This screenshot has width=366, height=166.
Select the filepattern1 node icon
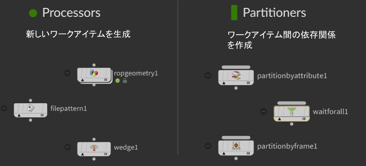(x=31, y=108)
